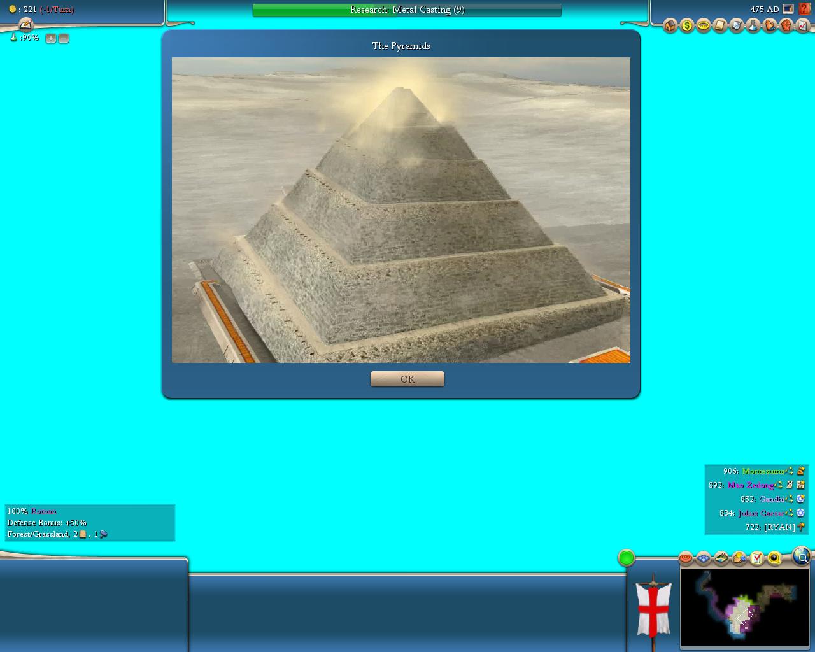Toggle the Yield display icon
Screen dimensions: 815x652
pos(739,558)
